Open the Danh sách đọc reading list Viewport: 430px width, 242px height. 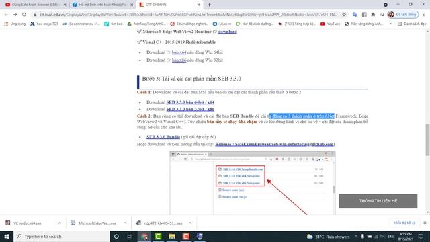pyautogui.click(x=412, y=24)
